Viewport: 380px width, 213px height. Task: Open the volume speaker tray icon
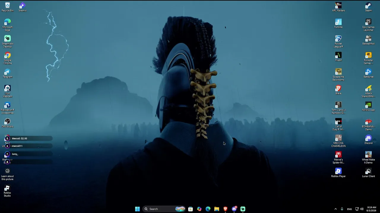tap(362, 209)
